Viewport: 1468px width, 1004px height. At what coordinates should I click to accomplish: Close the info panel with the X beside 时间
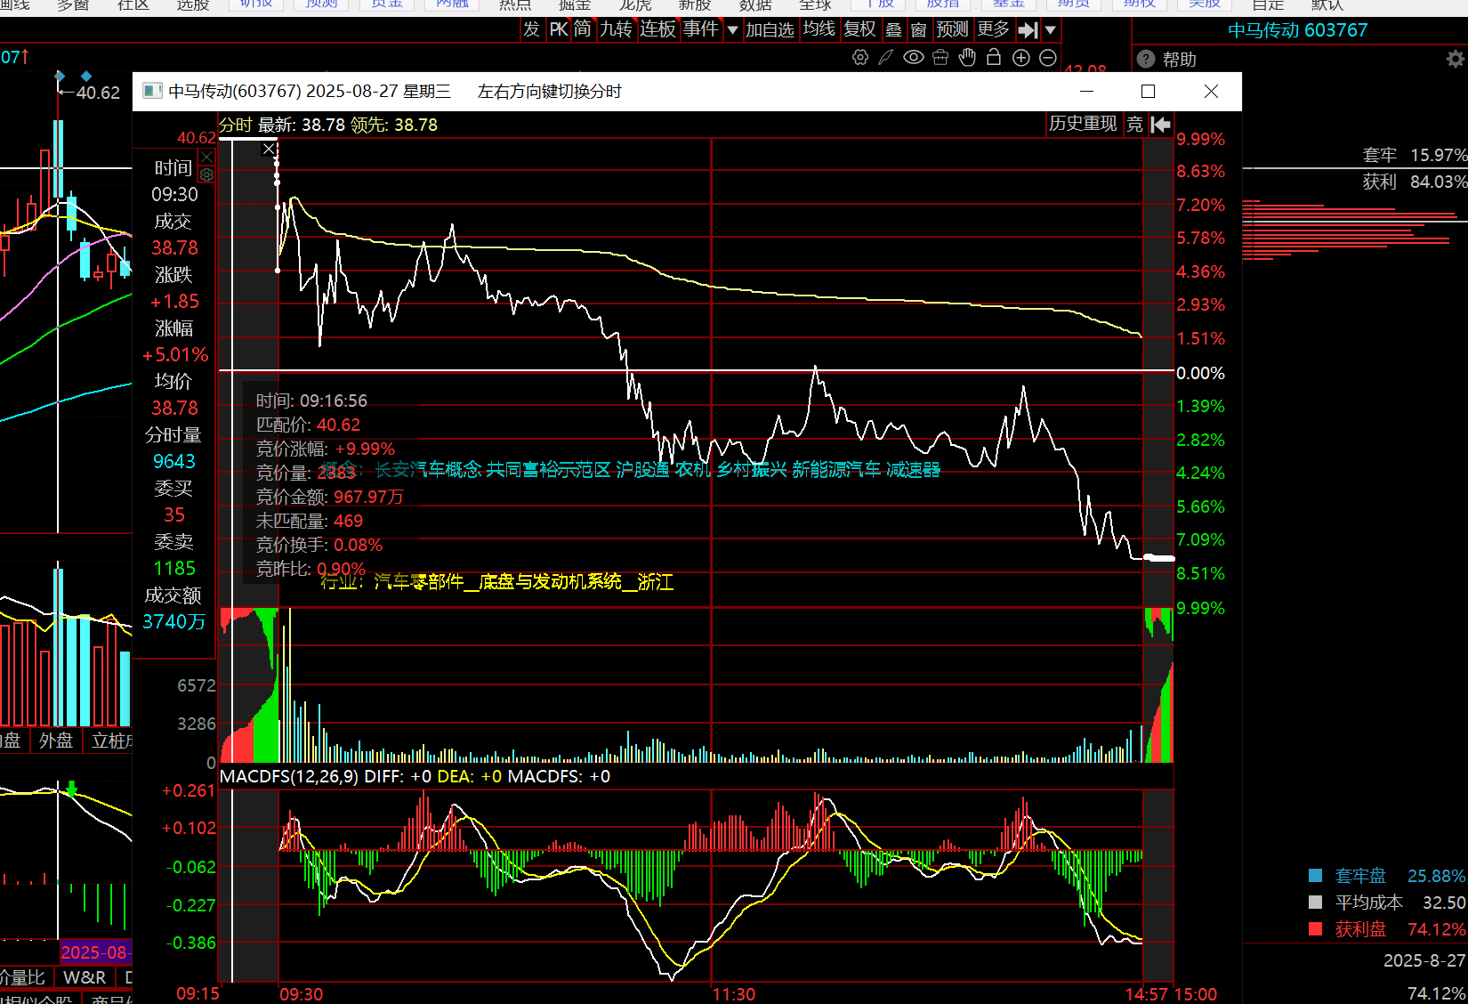point(206,158)
